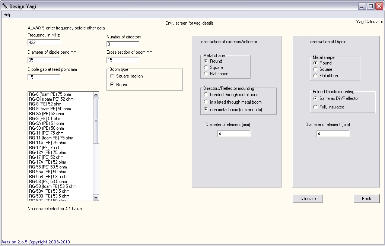Choose Flat ribbon for directors/reflector
Image resolution: width=385 pixels, height=246 pixels.
[x=216, y=74]
